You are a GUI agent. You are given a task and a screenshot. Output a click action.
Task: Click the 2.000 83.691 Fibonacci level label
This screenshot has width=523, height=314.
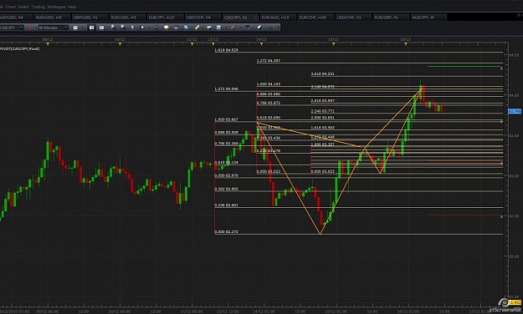(322, 118)
